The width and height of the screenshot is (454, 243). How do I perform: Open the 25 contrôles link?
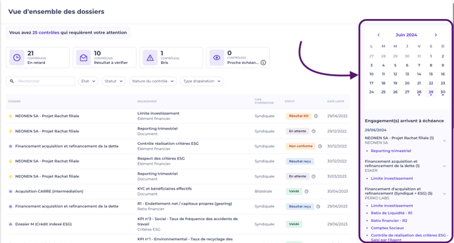(46, 33)
